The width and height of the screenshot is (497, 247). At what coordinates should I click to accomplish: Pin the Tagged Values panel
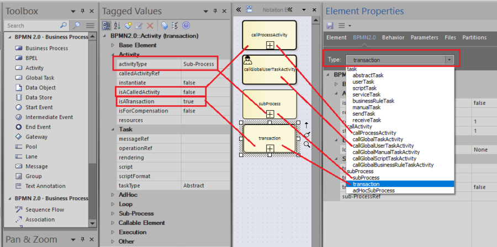click(x=215, y=11)
